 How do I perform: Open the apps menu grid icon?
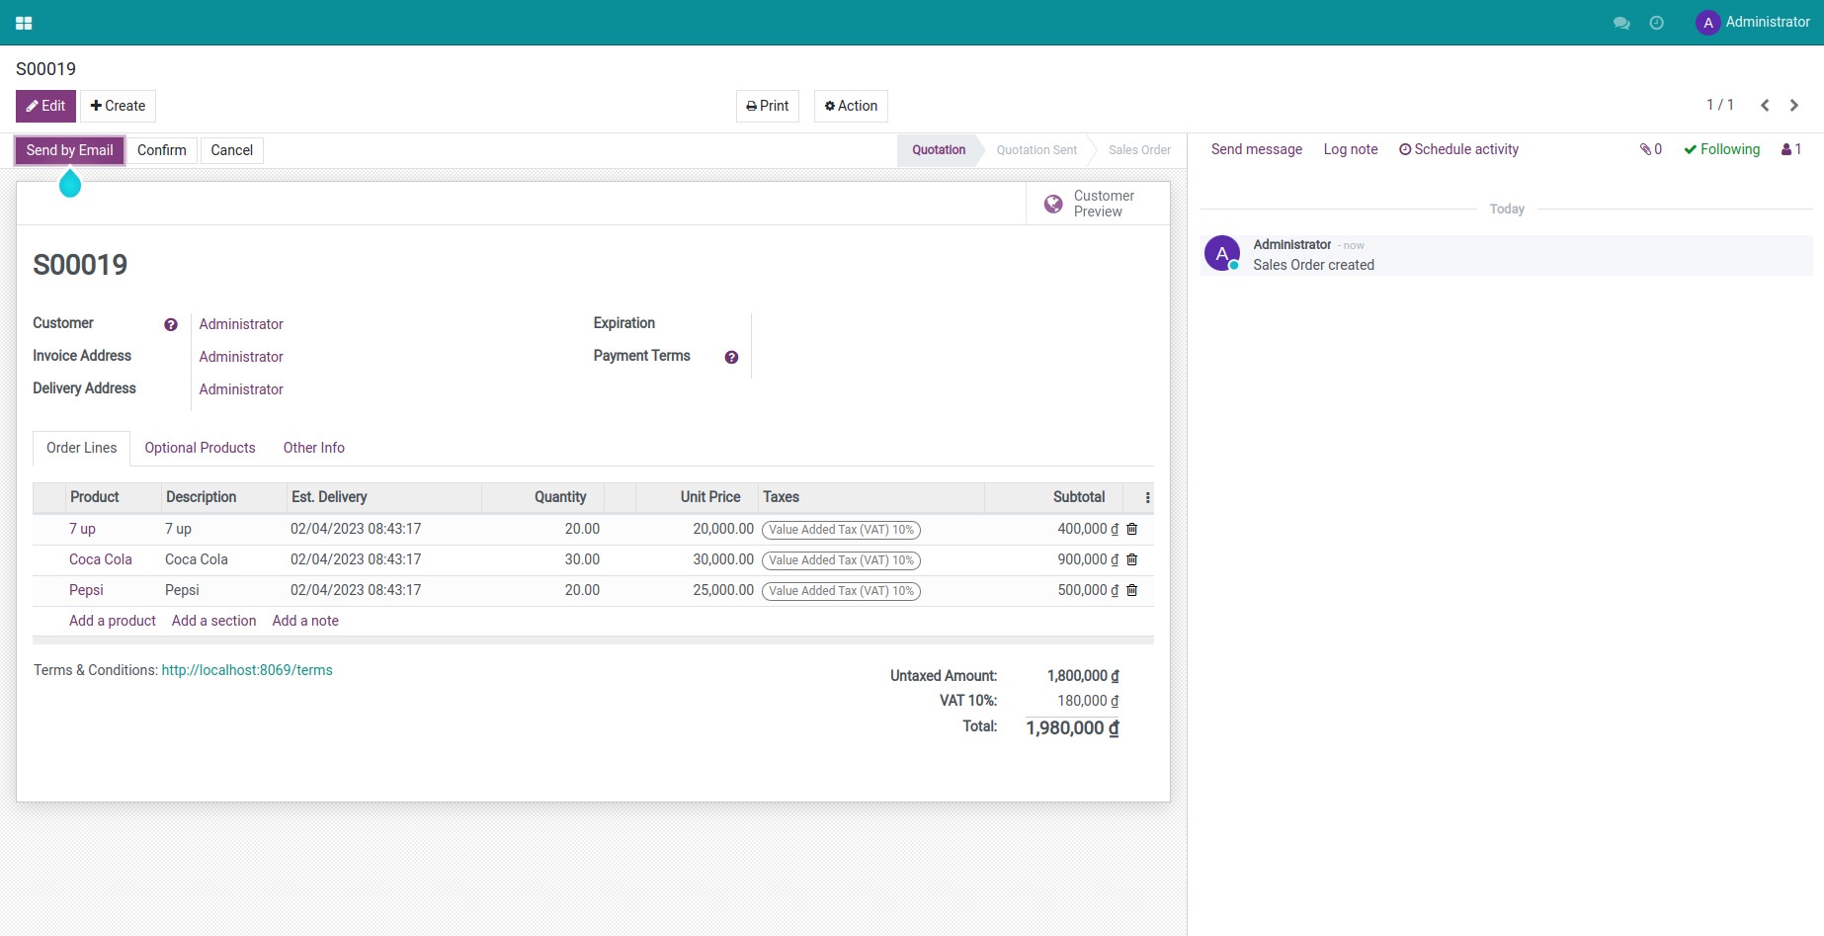(24, 22)
